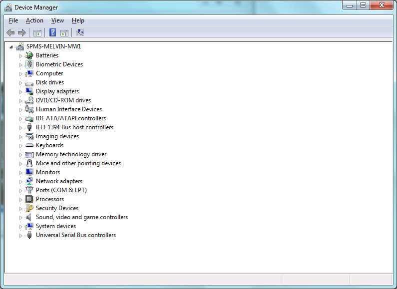This screenshot has width=397, height=289.
Task: Collapse the SPMS-MELVIN-MW1 root node
Action: click(11, 46)
